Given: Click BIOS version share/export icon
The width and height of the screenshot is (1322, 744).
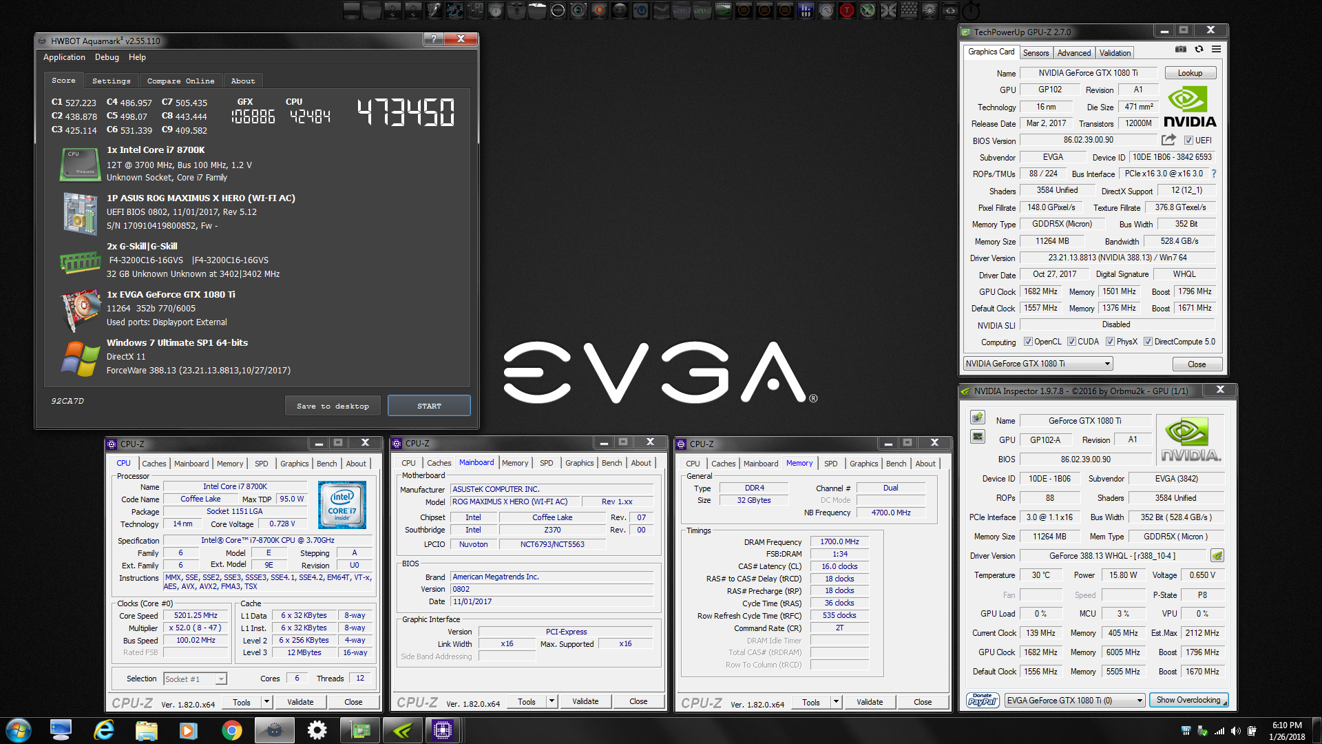Looking at the screenshot, I should [x=1168, y=140].
